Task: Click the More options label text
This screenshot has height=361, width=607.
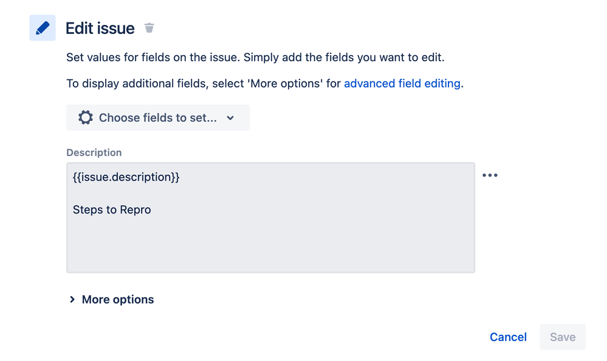Action: pyautogui.click(x=118, y=300)
